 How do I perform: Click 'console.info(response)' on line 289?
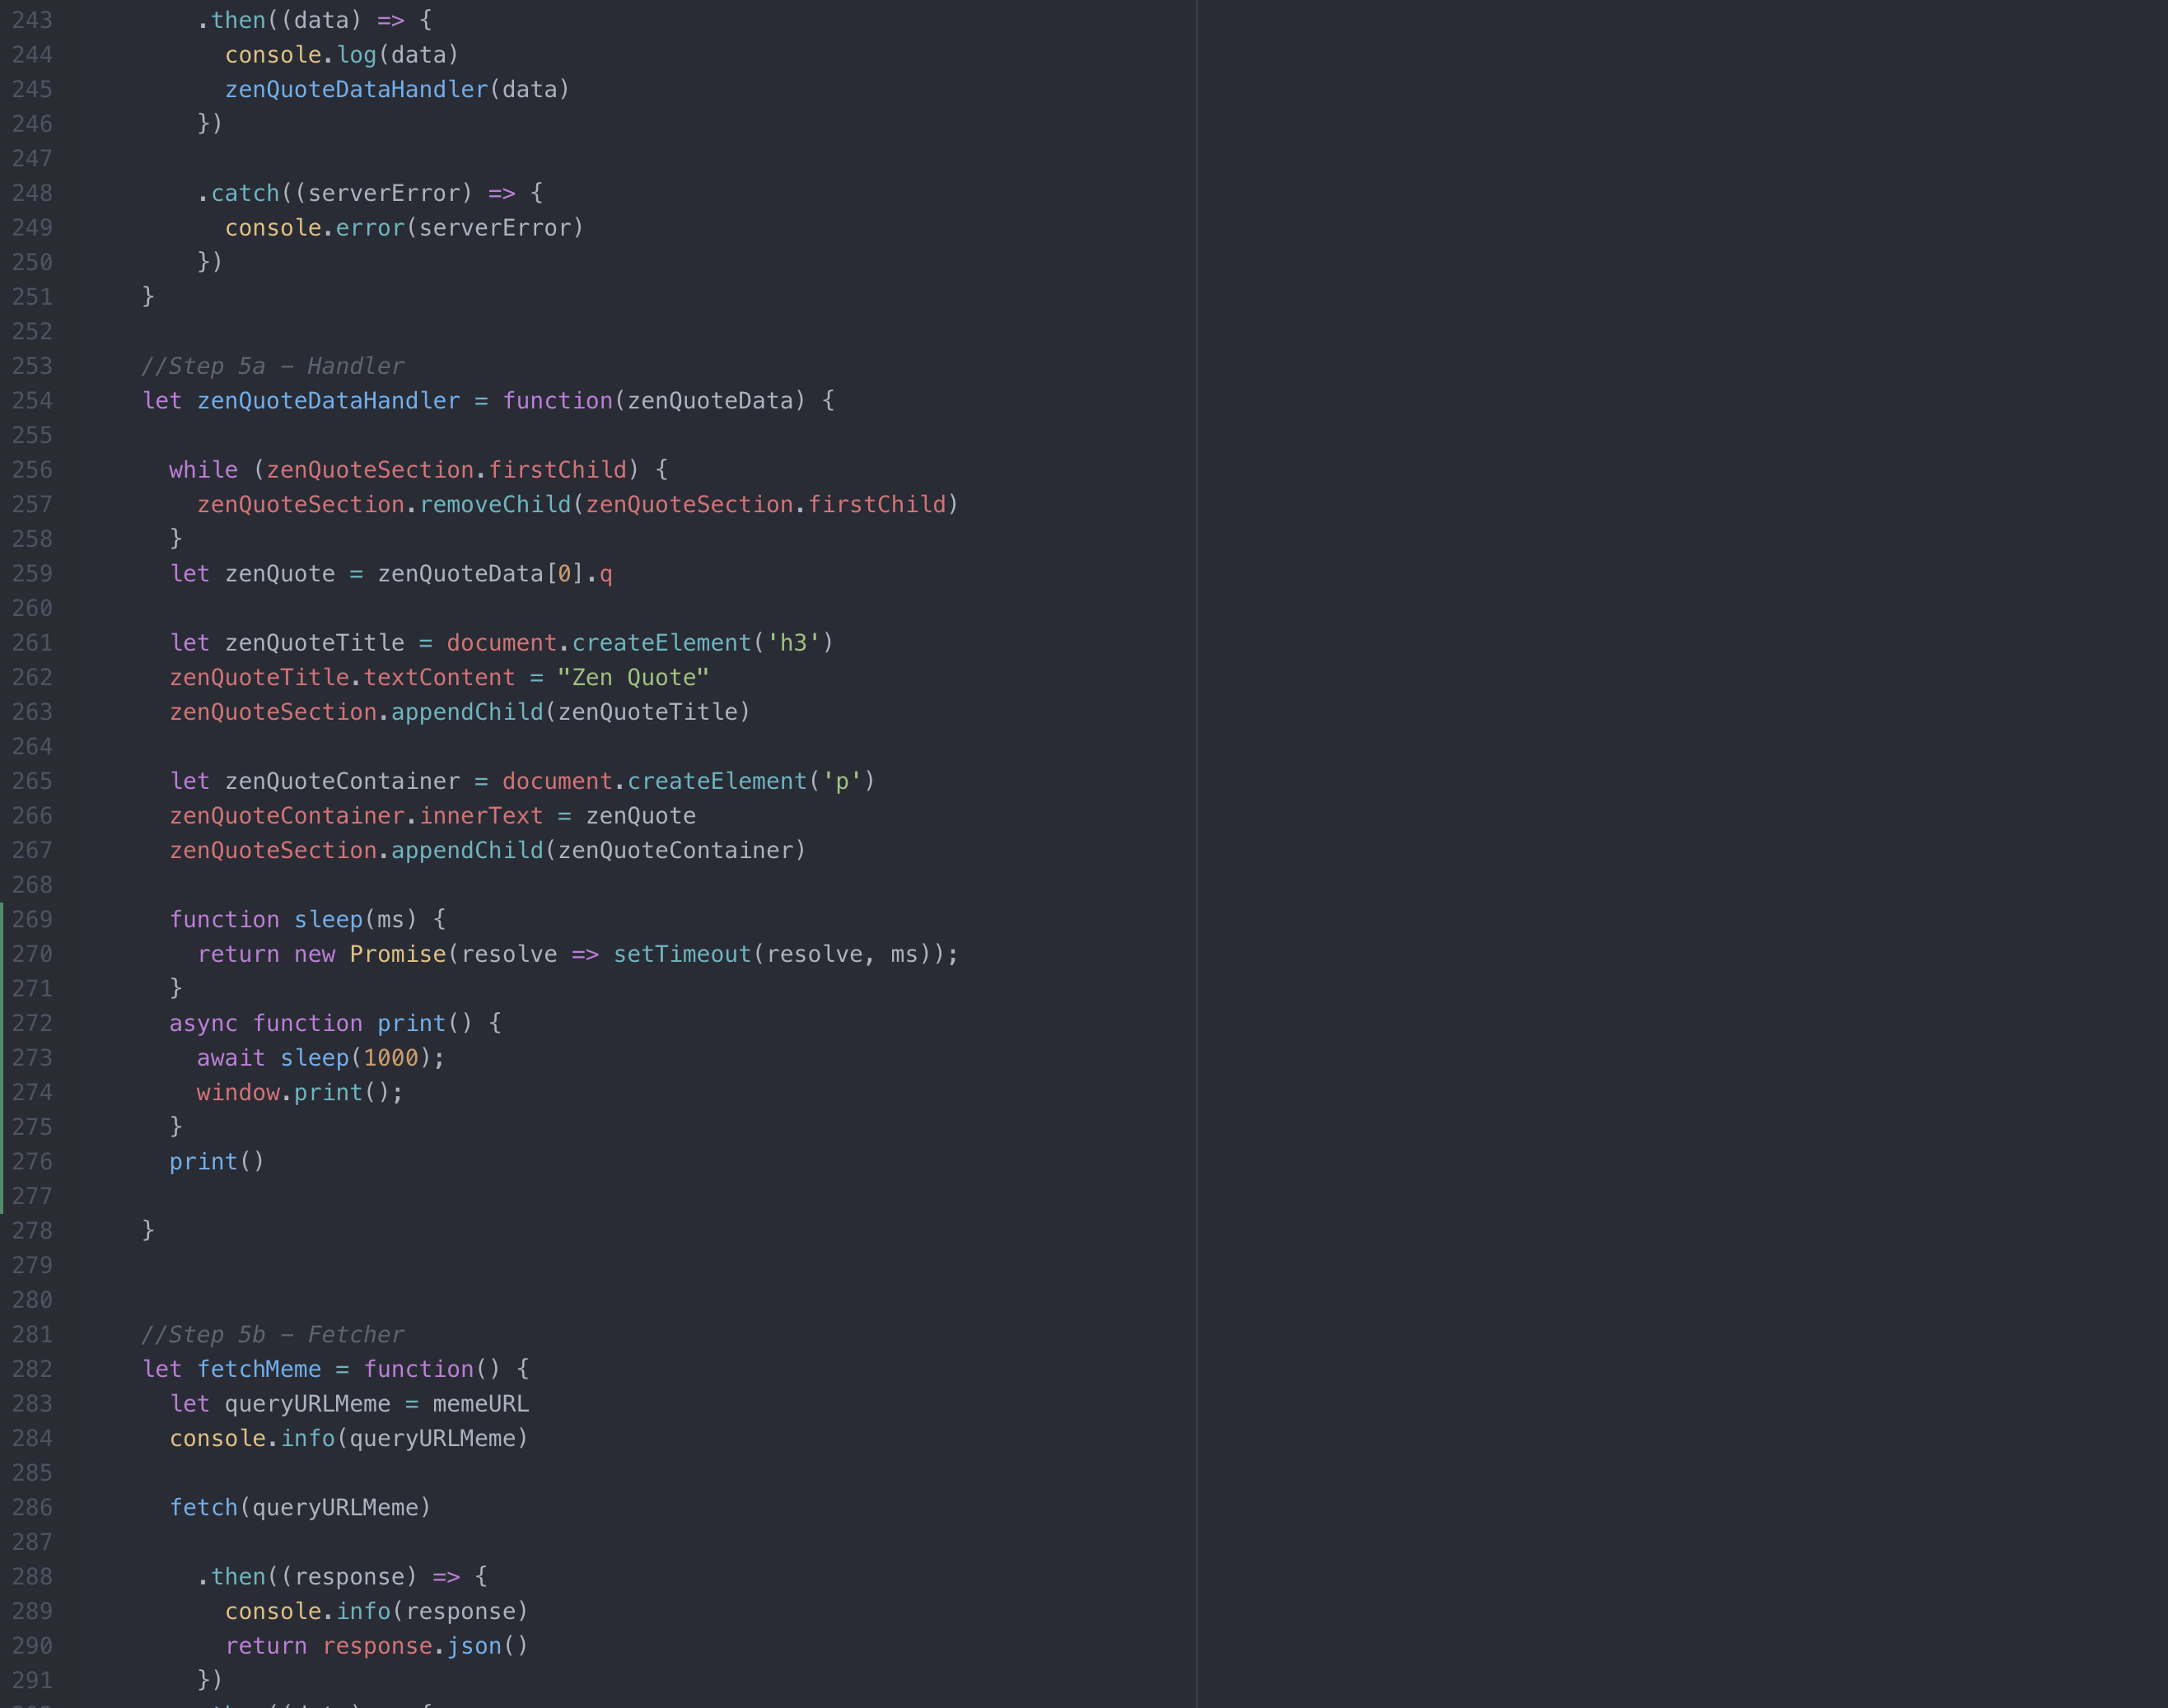coord(377,1612)
